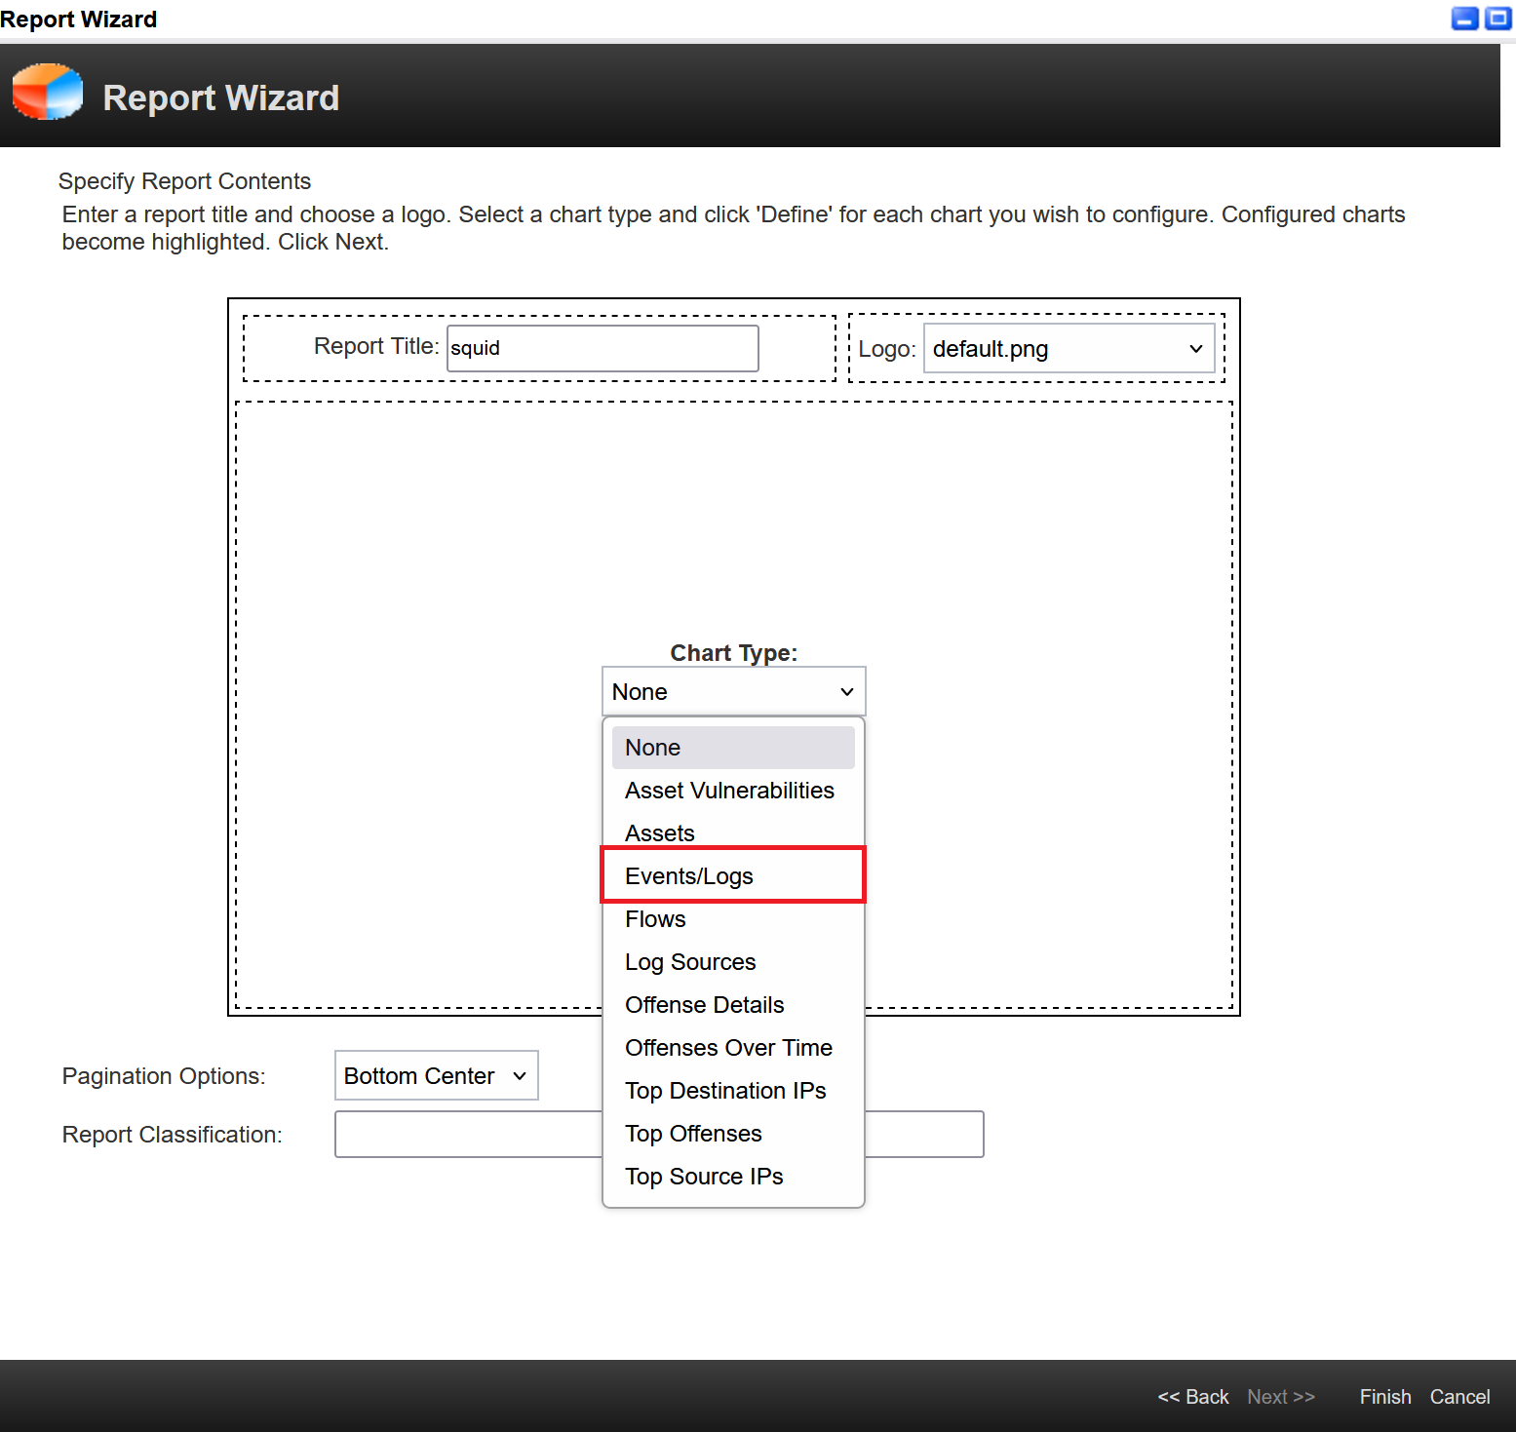This screenshot has height=1432, width=1516.
Task: Select Asset Vulnerabilities chart type
Action: point(733,791)
